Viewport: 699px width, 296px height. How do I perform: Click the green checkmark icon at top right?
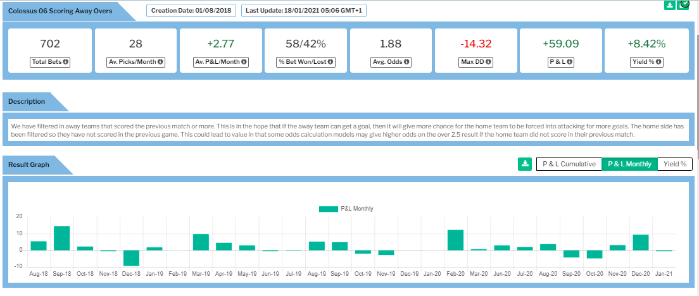click(x=684, y=5)
